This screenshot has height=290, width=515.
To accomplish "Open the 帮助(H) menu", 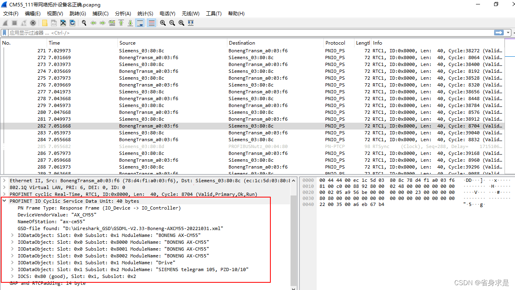I will coord(236,13).
